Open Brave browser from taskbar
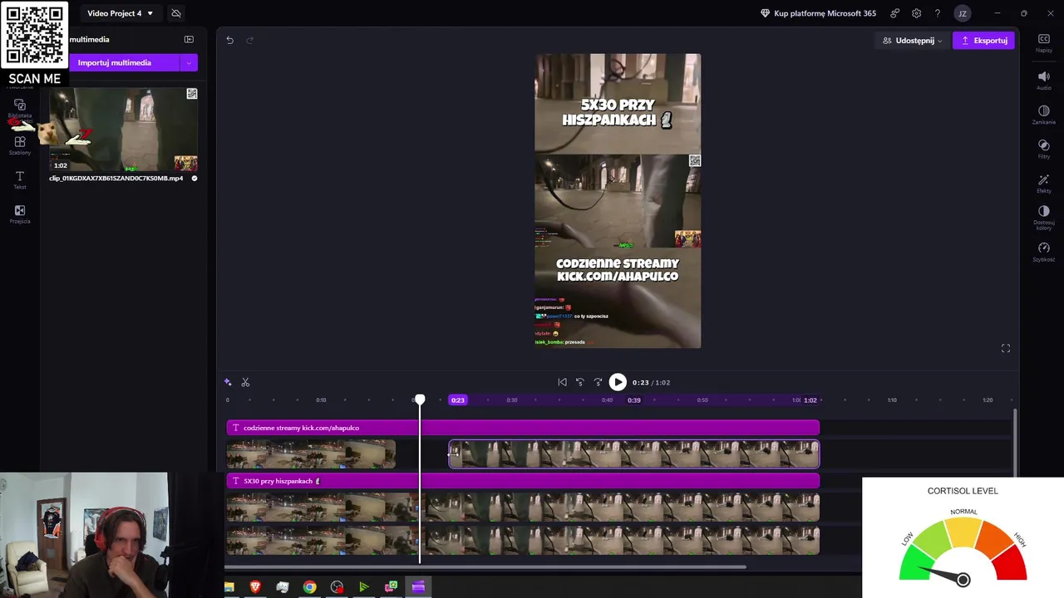This screenshot has height=598, width=1064. click(x=256, y=587)
